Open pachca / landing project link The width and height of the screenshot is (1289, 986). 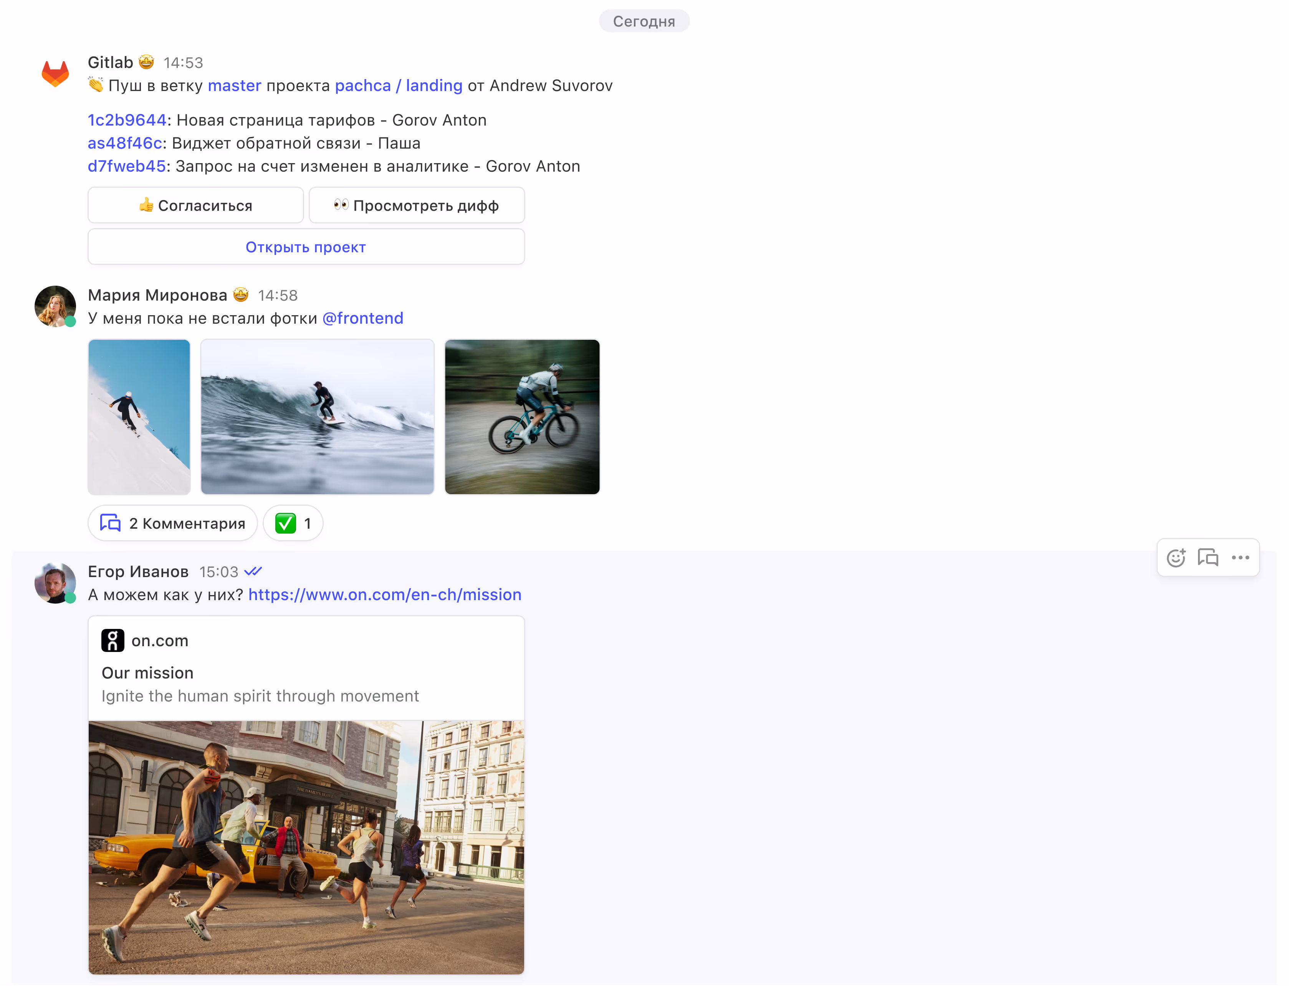pyautogui.click(x=399, y=86)
